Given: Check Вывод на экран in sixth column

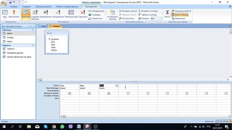Looking at the screenshot, I should (167, 93).
